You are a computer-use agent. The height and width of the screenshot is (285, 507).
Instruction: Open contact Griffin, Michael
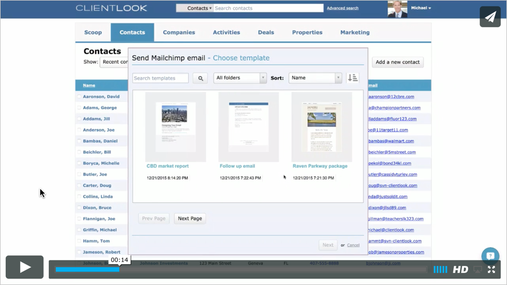[x=100, y=230]
